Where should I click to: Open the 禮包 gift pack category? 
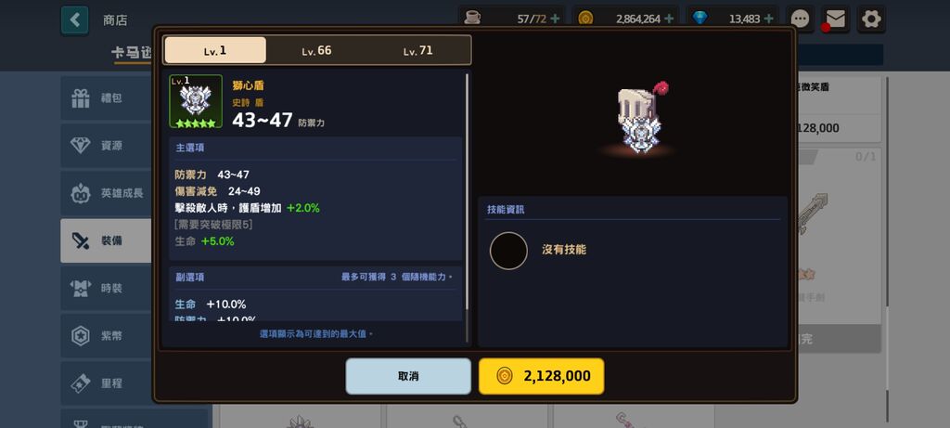click(107, 97)
